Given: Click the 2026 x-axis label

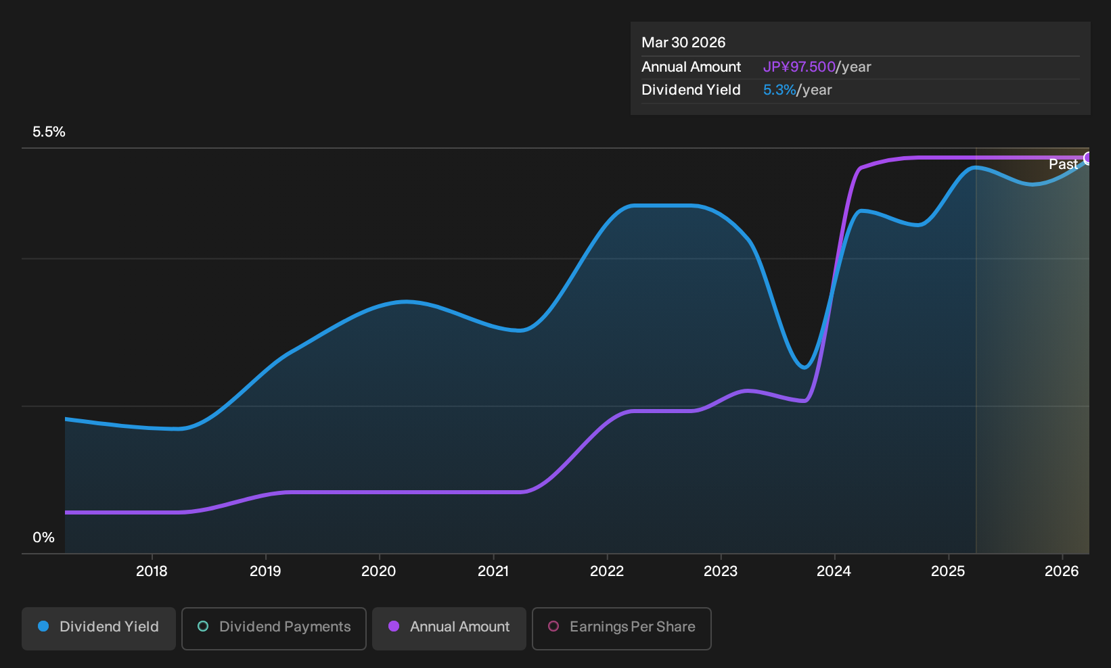Looking at the screenshot, I should click(1062, 571).
